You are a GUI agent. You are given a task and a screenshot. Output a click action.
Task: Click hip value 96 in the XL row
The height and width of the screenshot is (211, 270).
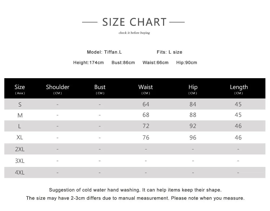pyautogui.click(x=193, y=137)
